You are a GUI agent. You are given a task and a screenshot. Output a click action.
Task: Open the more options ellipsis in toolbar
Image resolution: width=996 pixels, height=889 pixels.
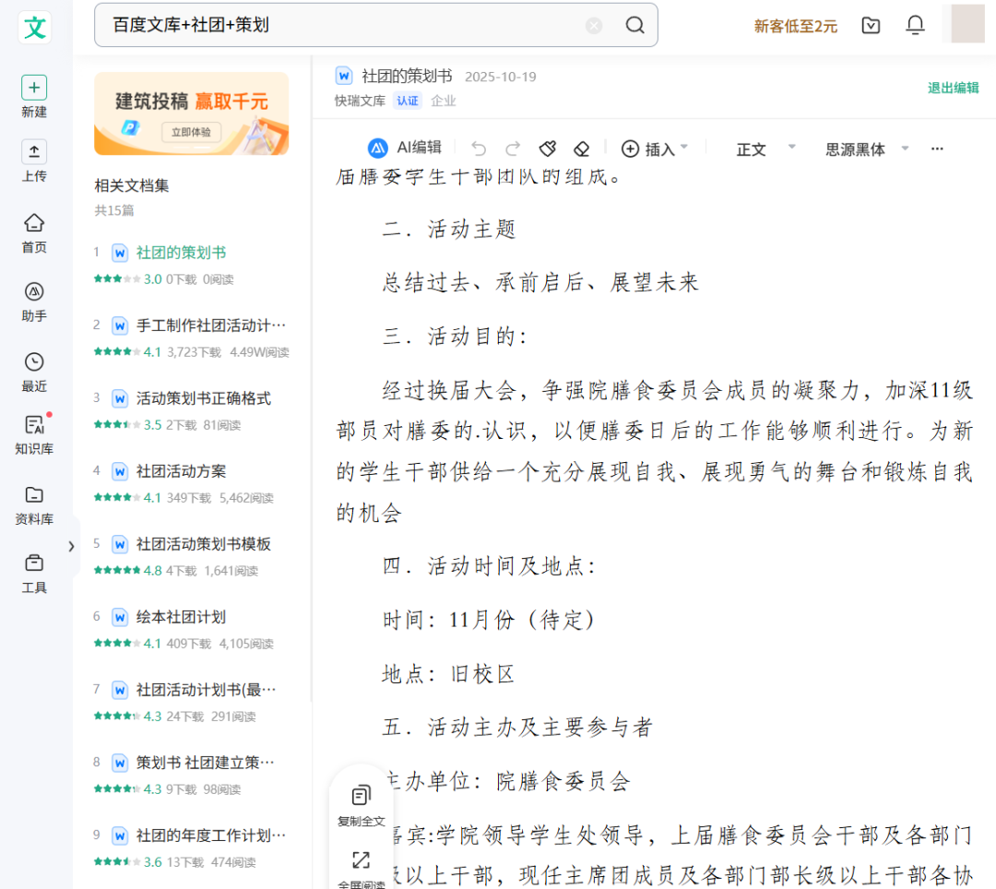coord(937,148)
